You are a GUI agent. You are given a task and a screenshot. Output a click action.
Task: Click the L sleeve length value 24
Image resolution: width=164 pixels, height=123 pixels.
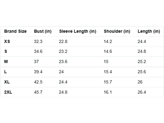point(61,72)
